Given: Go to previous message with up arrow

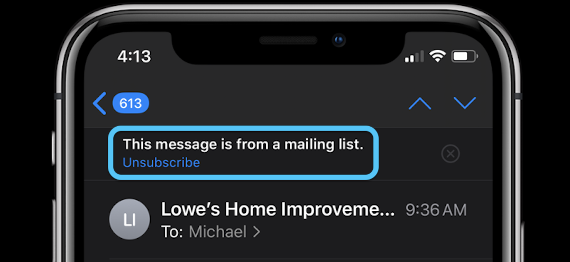Looking at the screenshot, I should click(420, 104).
